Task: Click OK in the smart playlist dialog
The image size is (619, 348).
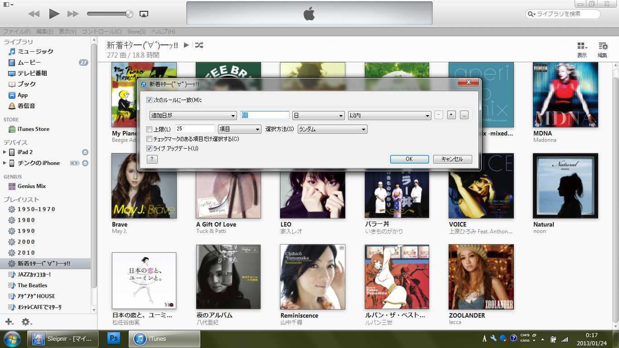Action: [409, 159]
